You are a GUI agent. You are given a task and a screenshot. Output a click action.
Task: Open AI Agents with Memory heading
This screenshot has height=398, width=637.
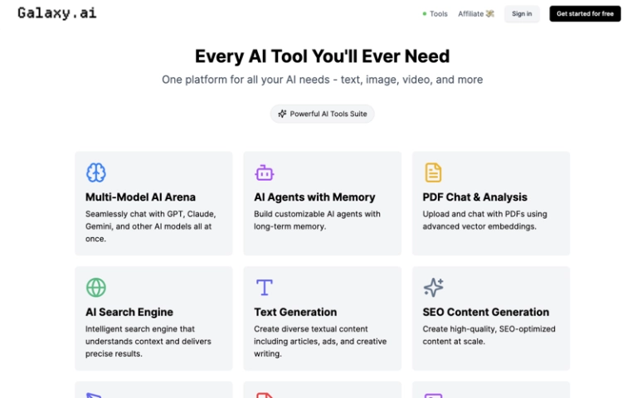pyautogui.click(x=314, y=197)
